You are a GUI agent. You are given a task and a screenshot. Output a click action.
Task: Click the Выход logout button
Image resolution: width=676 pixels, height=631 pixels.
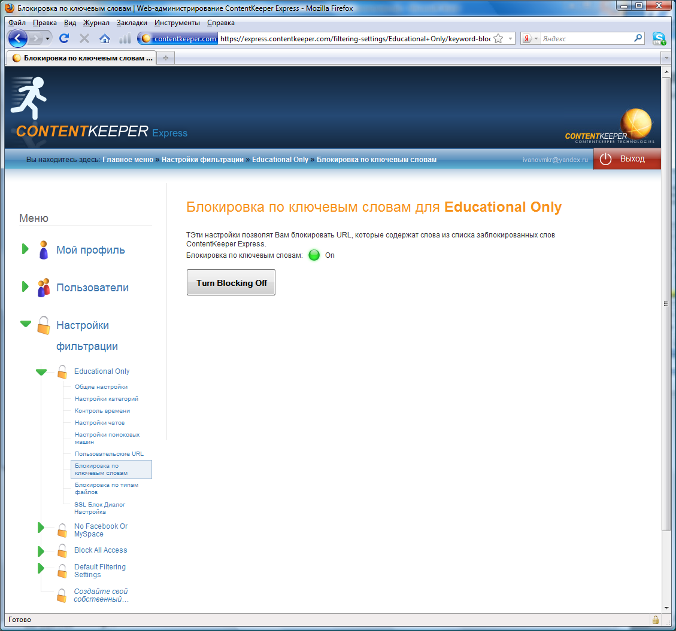click(627, 159)
